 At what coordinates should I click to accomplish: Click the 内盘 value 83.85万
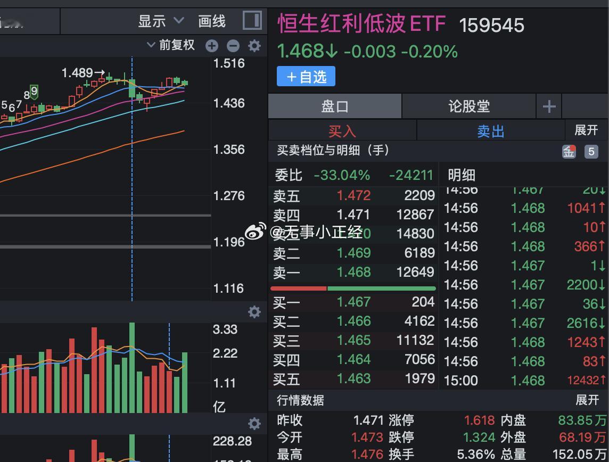coord(582,420)
